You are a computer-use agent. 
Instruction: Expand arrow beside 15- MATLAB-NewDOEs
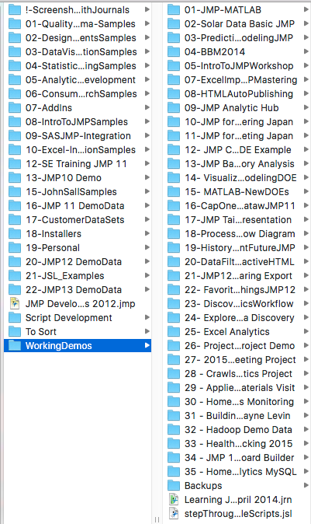(306, 191)
